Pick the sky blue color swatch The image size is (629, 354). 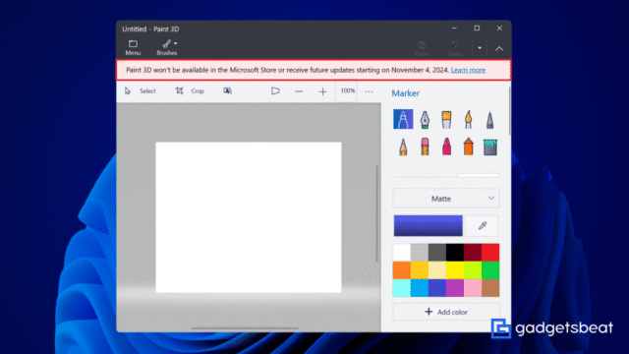point(420,288)
